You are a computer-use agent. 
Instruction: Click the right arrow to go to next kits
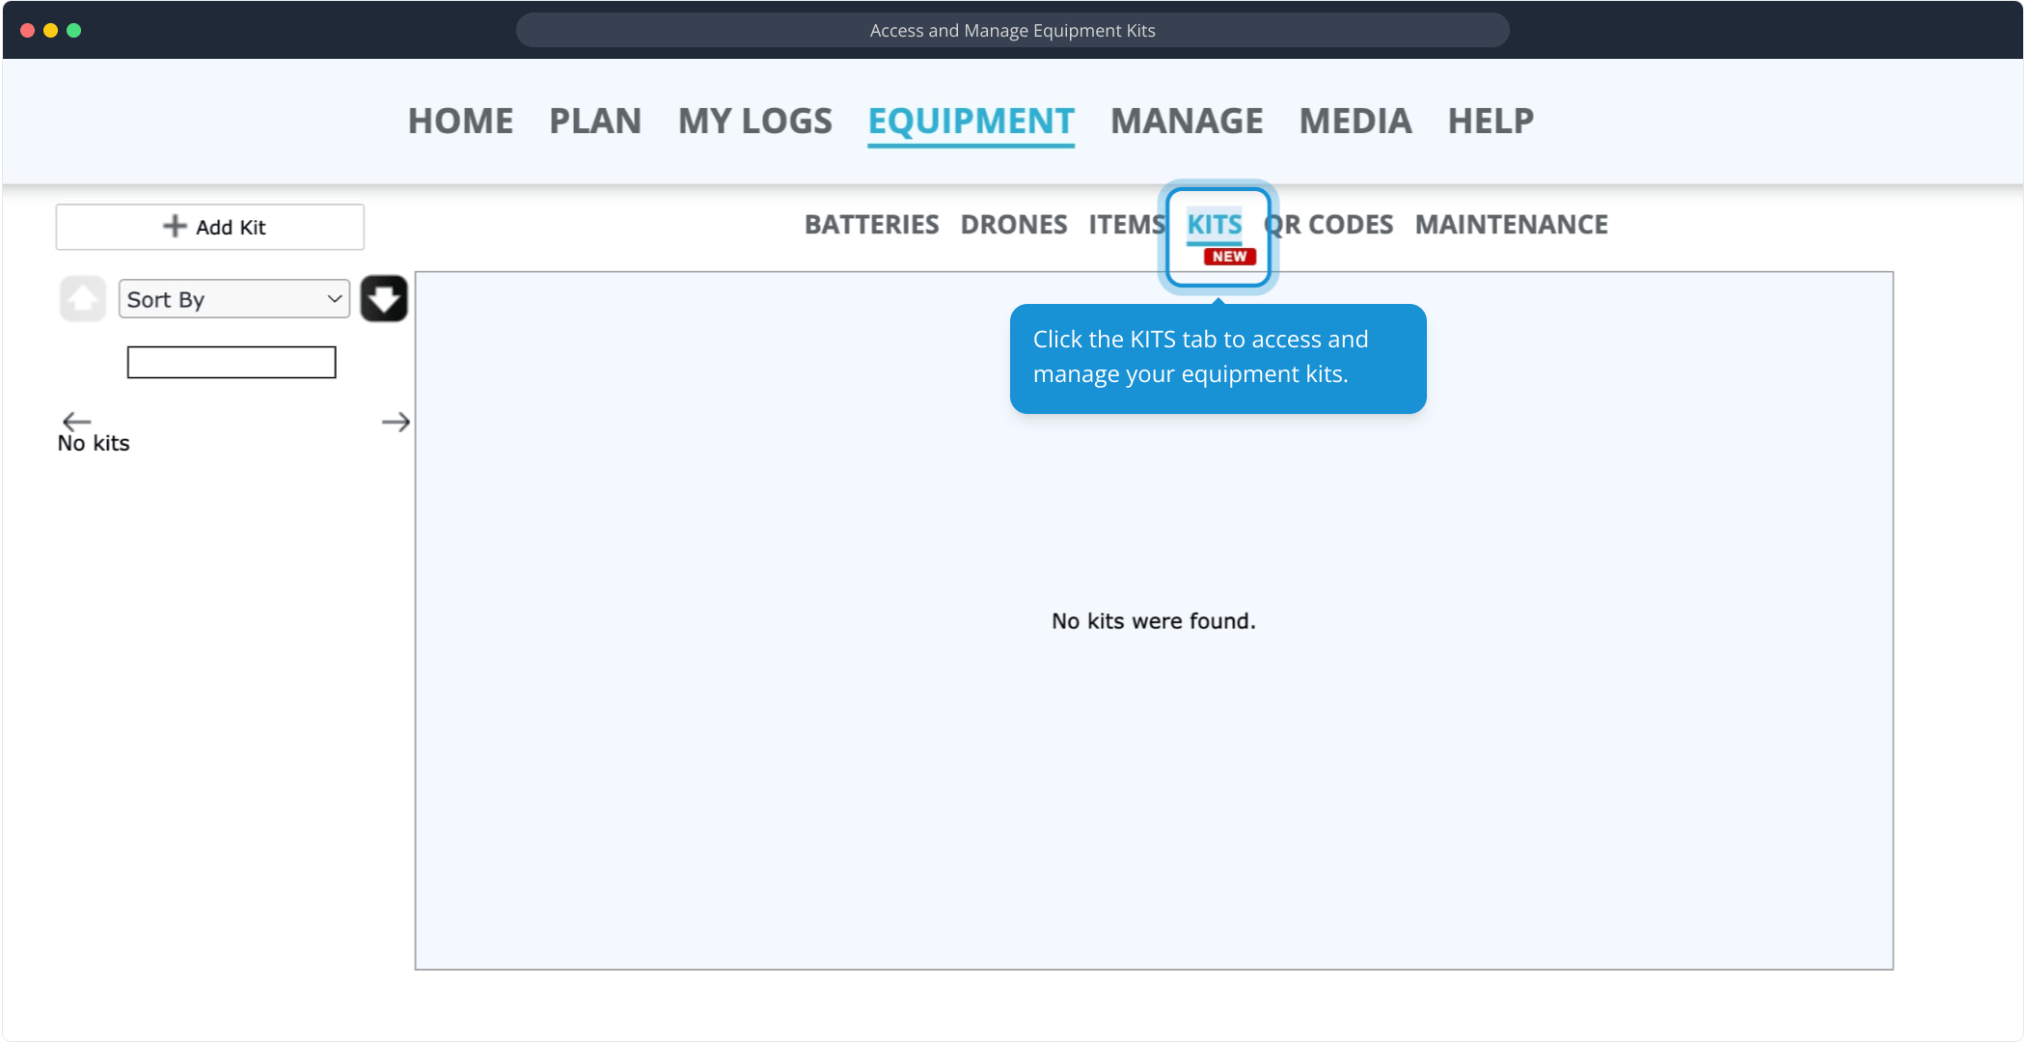[396, 422]
